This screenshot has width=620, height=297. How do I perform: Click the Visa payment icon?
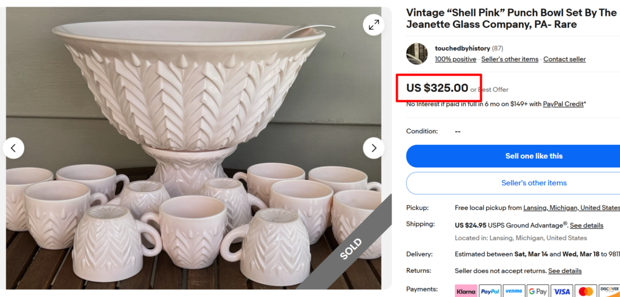(x=562, y=292)
